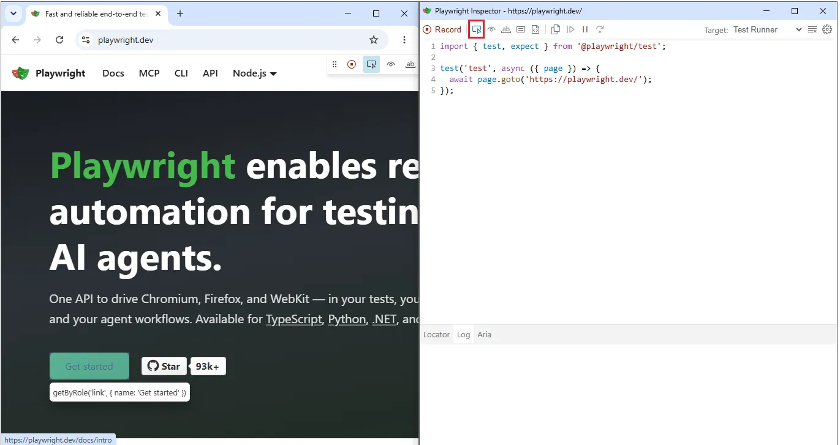Toggle Assert text 'ab' in browser overlay
This screenshot has width=840, height=445.
(x=411, y=64)
